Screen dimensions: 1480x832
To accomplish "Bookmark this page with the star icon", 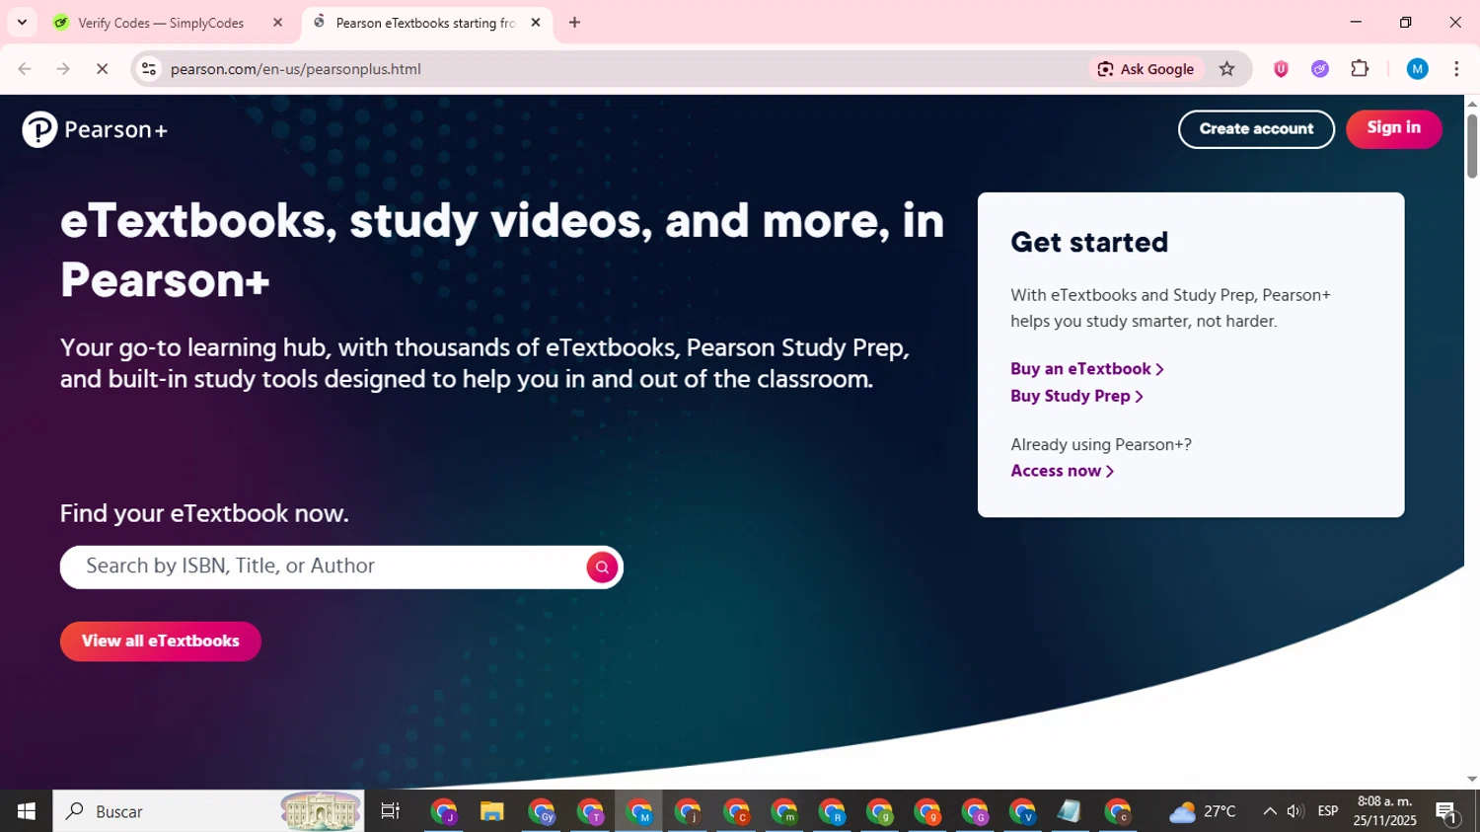I will tap(1226, 69).
